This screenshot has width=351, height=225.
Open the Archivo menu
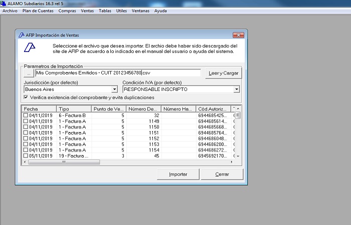tap(10, 10)
